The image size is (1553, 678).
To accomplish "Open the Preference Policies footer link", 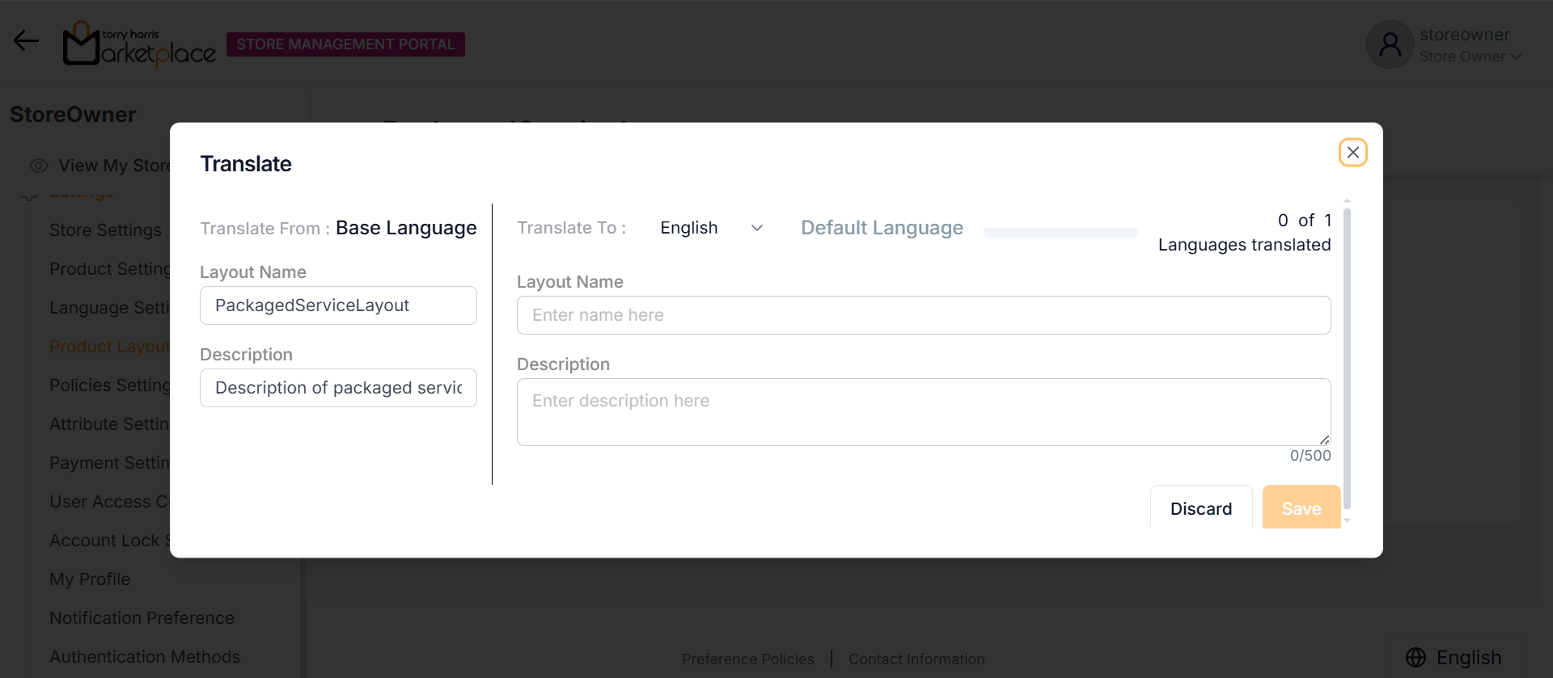I will (747, 659).
